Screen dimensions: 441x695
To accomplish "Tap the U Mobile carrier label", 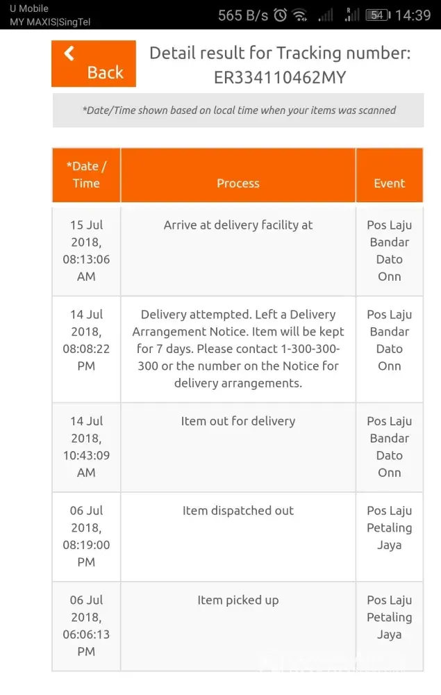I will pyautogui.click(x=29, y=9).
